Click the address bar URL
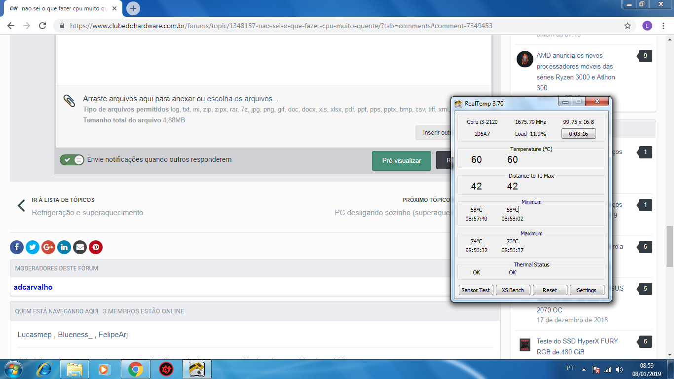Image resolution: width=674 pixels, height=379 pixels. click(x=281, y=26)
